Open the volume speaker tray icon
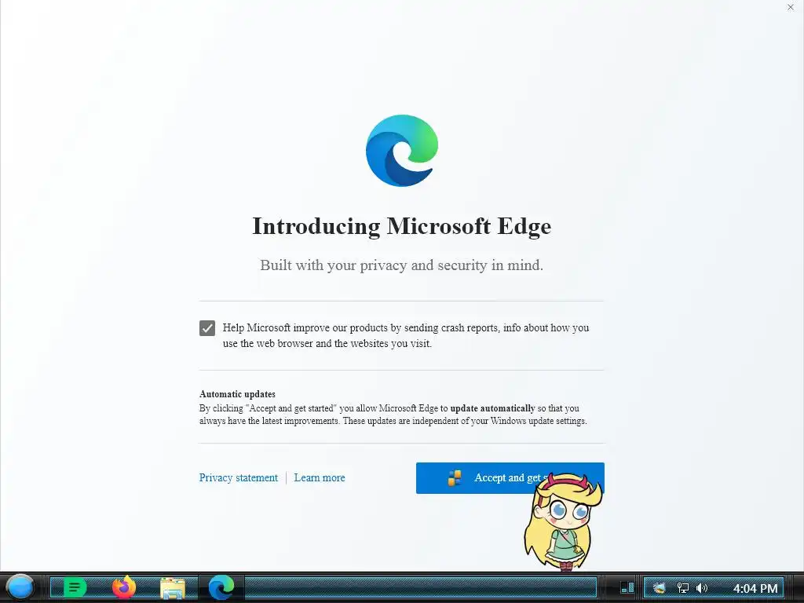 (702, 587)
